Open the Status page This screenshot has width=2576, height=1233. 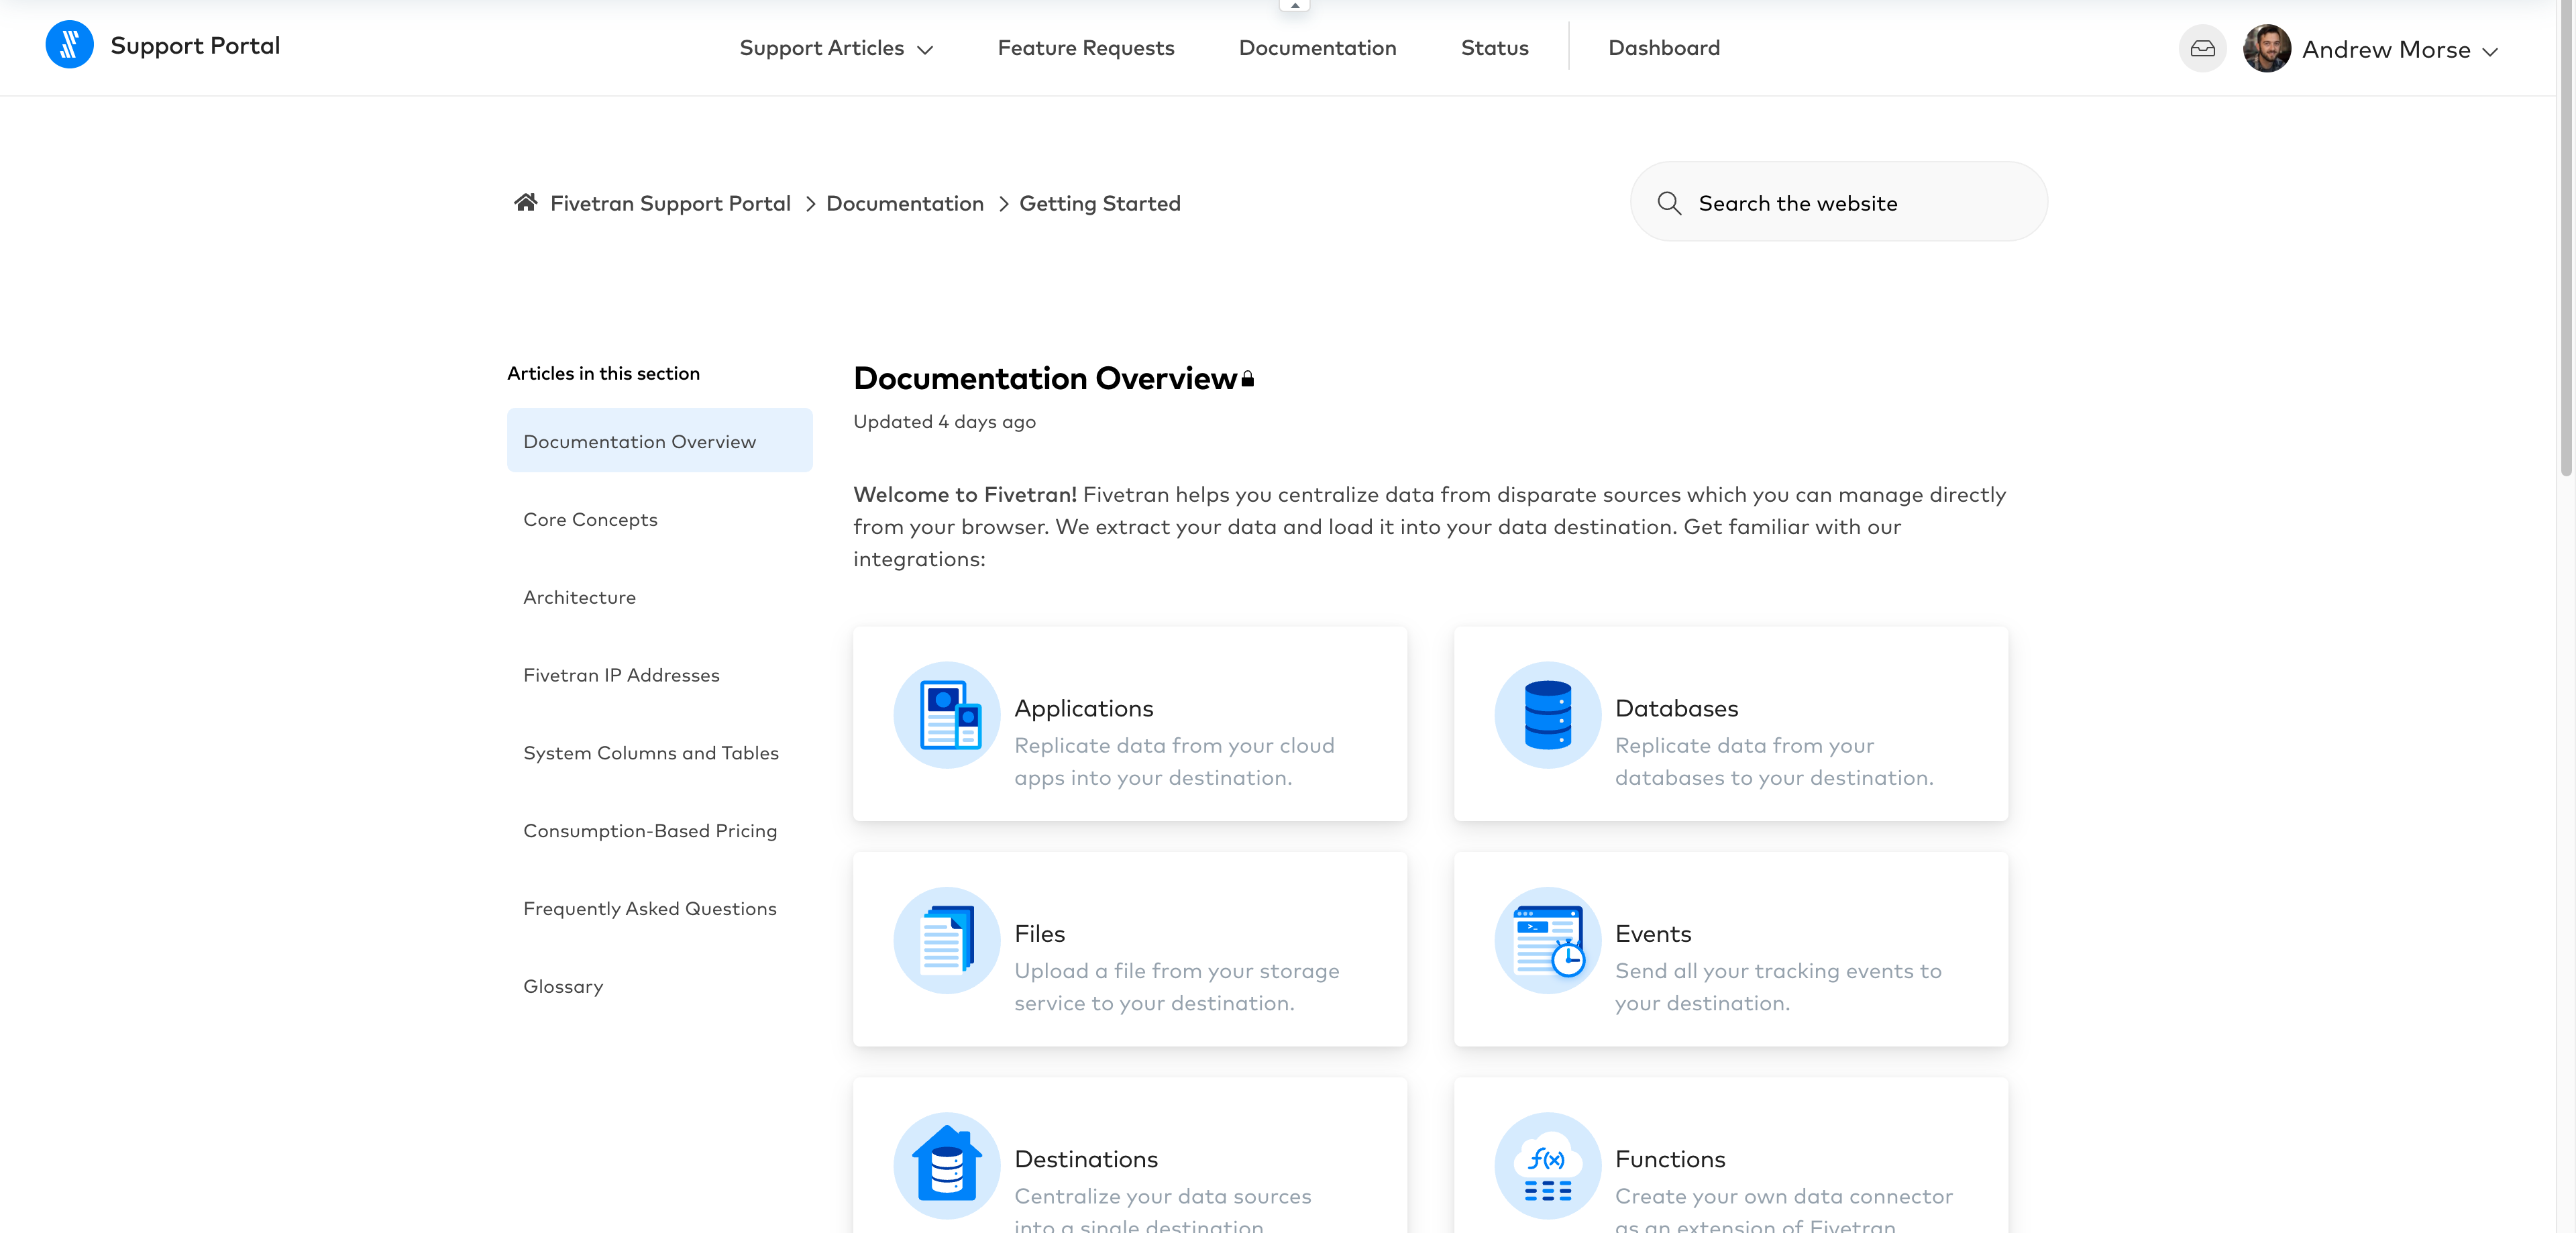[x=1494, y=48]
